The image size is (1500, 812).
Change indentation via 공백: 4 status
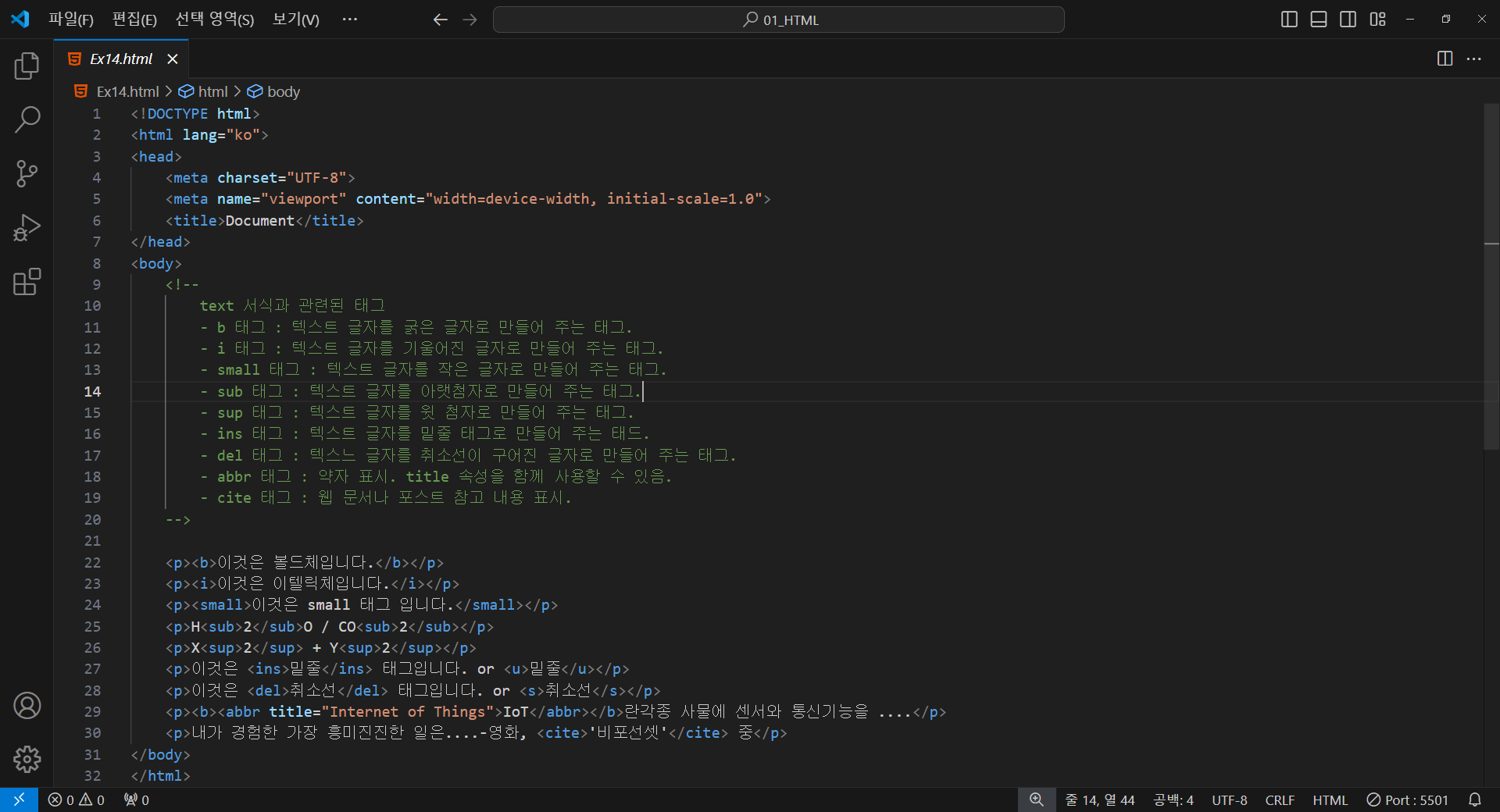pyautogui.click(x=1173, y=800)
